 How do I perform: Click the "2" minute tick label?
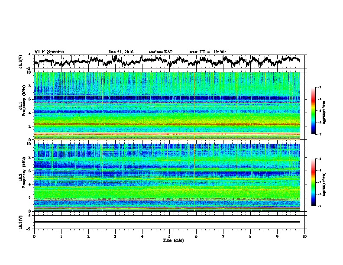tap(88, 236)
